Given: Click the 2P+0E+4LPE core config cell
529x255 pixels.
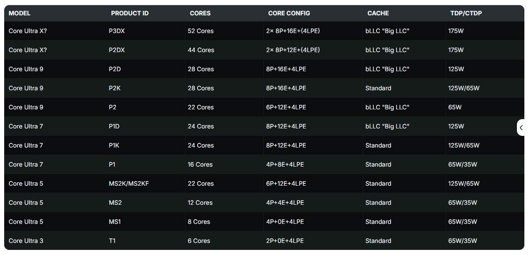Looking at the screenshot, I should (x=284, y=241).
